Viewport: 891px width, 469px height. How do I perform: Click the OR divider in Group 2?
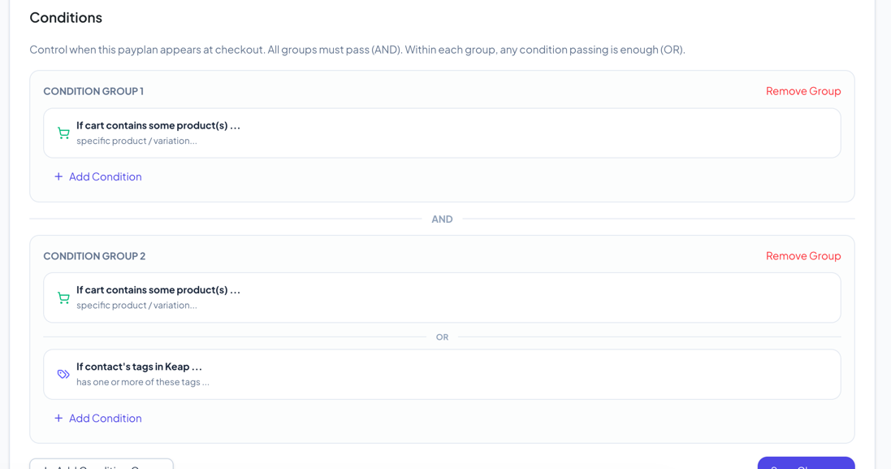tap(442, 337)
